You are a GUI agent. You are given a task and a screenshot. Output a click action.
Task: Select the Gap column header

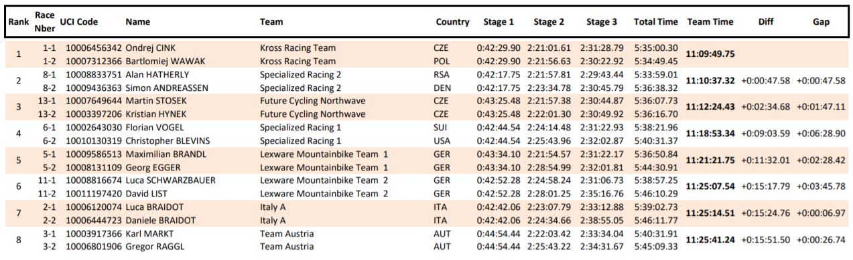[x=821, y=22]
